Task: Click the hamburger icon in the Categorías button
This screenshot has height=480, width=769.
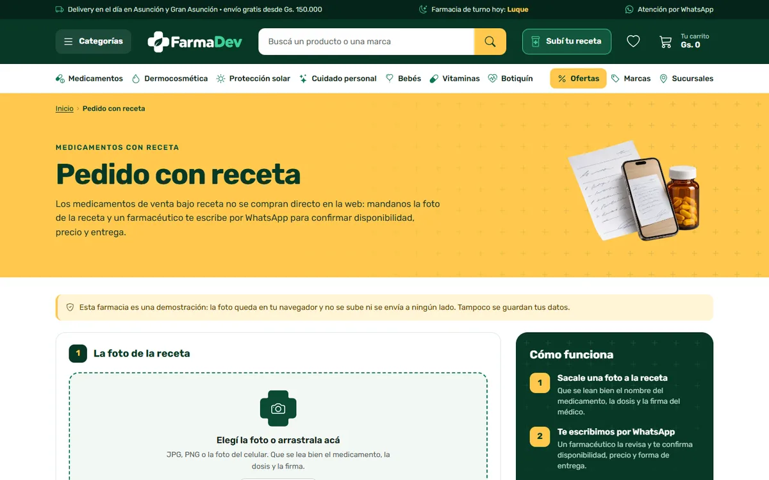Action: 69,42
